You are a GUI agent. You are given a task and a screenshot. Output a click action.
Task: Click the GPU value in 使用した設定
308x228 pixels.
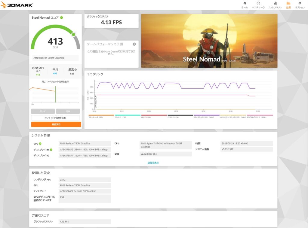click(85, 185)
